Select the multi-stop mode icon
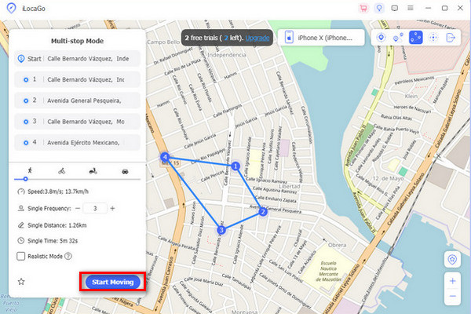The height and width of the screenshot is (314, 471). pos(416,38)
